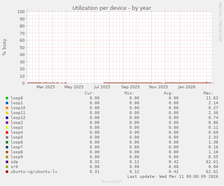Click the loop4 red color swatch
224x186 pixels.
point(7,132)
